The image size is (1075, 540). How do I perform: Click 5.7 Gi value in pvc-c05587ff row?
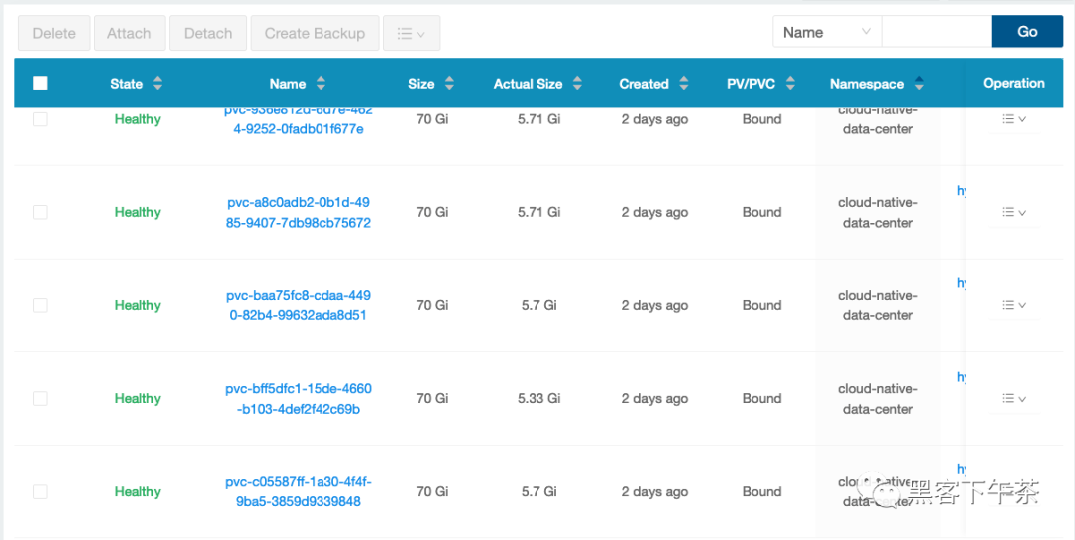(538, 491)
